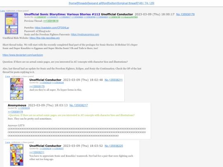Viewport: 223px width, 167px height.
Task: Open the 2.png file link
Action: click(7, 76)
